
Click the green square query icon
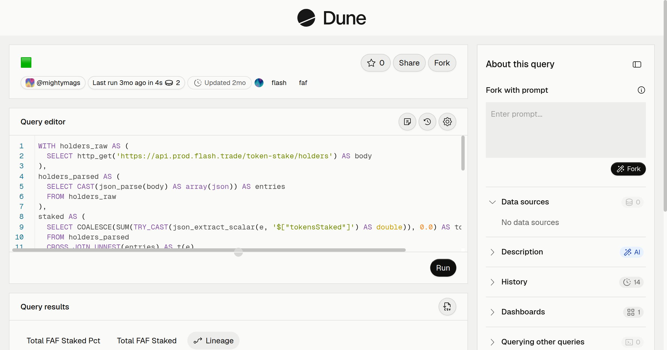(26, 62)
